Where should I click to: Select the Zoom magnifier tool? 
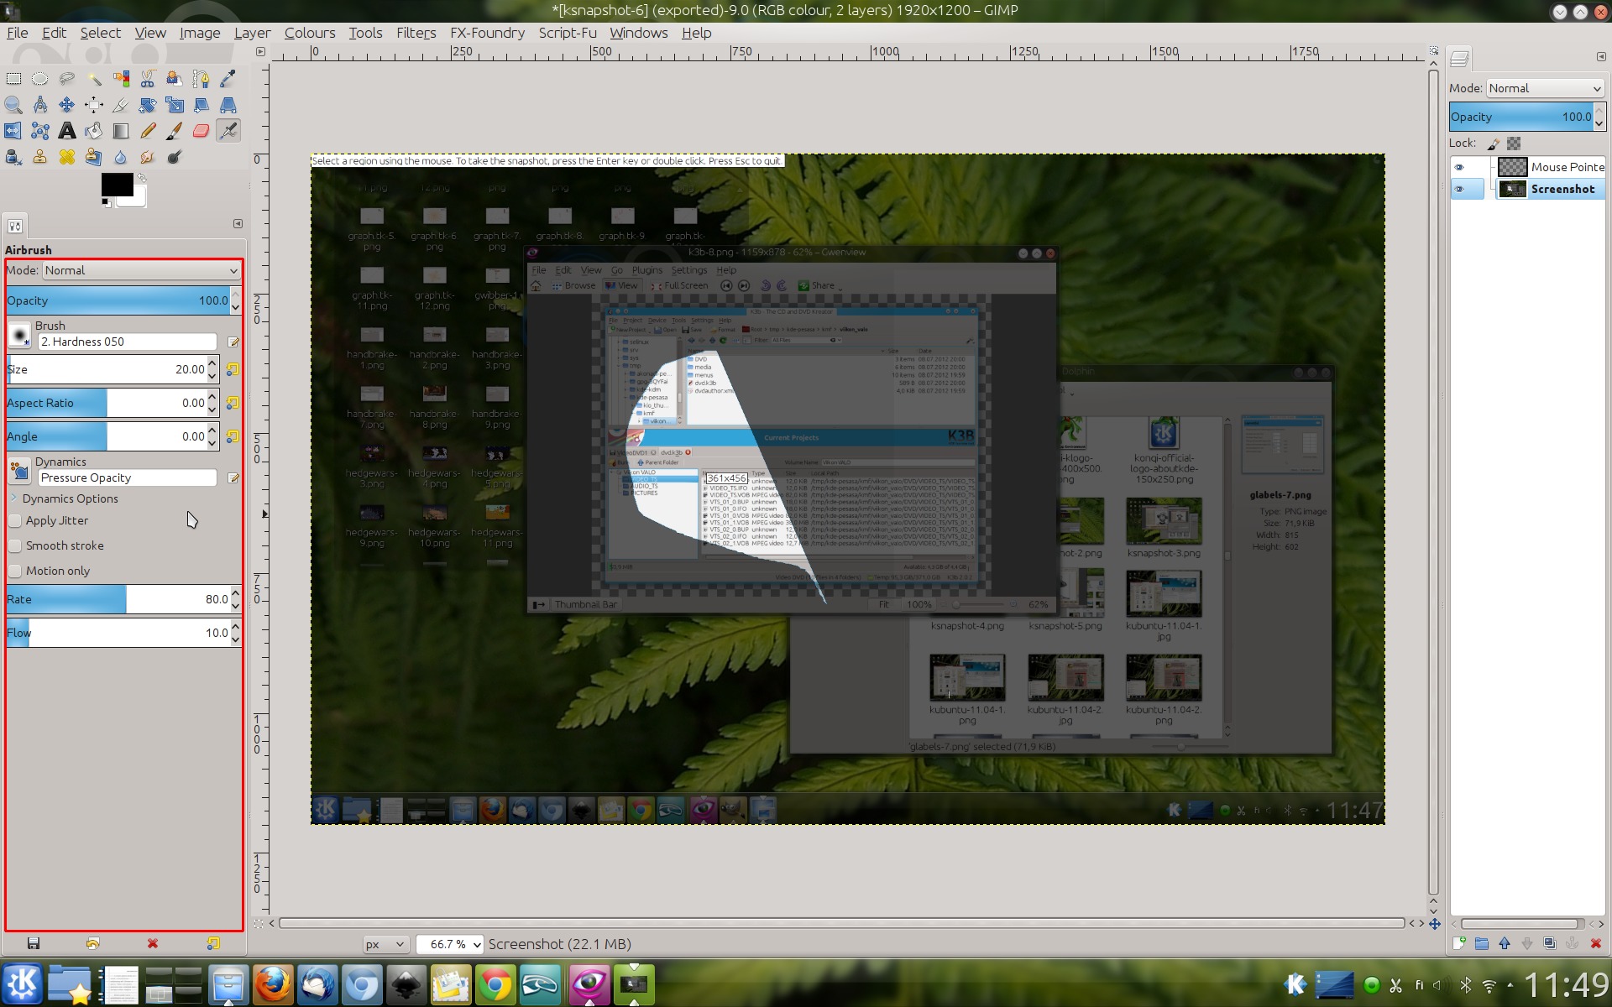[13, 105]
